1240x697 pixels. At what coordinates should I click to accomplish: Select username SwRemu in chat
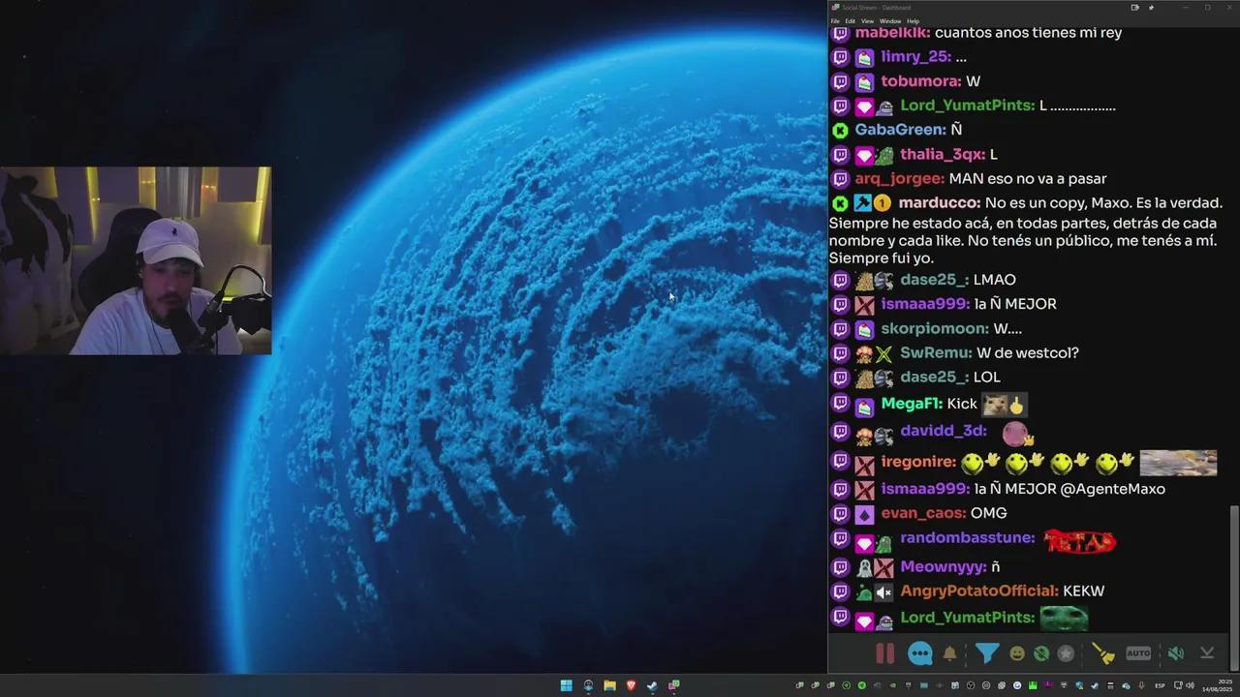(936, 353)
